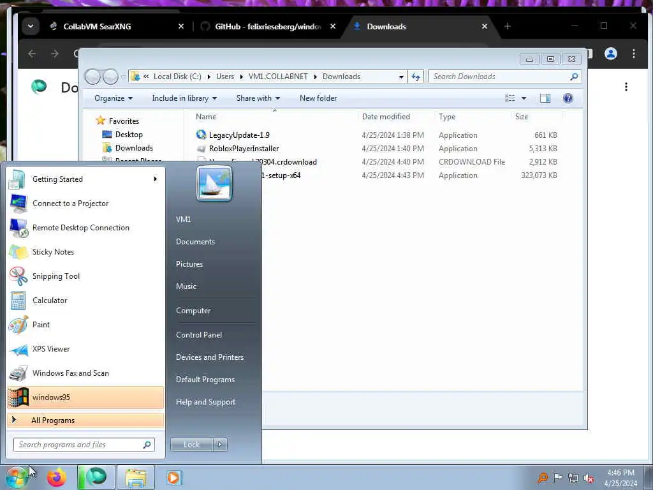Click Explorer back navigation button
The width and height of the screenshot is (653, 490).
tap(92, 77)
